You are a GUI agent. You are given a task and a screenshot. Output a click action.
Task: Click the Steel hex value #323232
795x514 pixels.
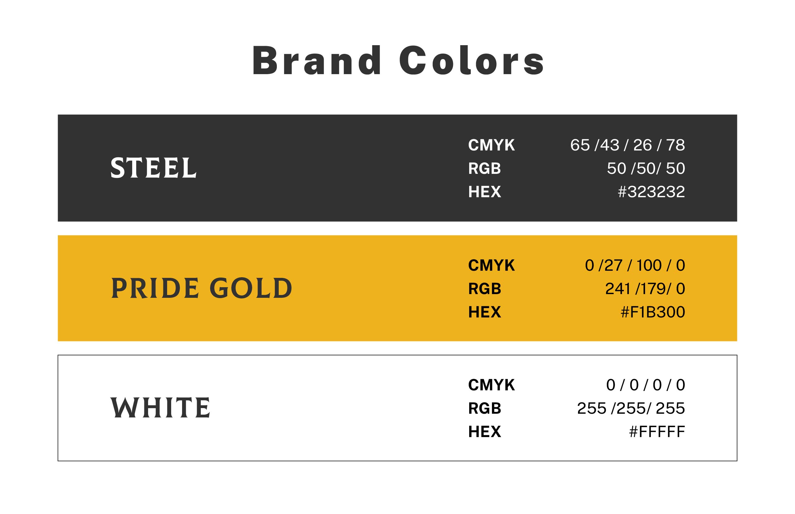point(651,192)
